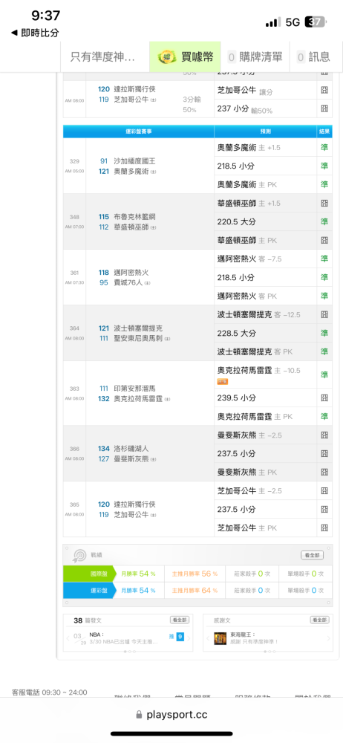Click 看全部 button in 戰績 section
343x743 pixels.
tap(313, 555)
